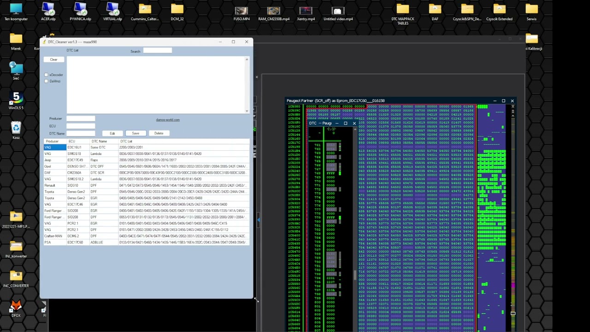This screenshot has width=590, height=332.
Task: Open the Cummins_Calter folder
Action: click(x=145, y=12)
